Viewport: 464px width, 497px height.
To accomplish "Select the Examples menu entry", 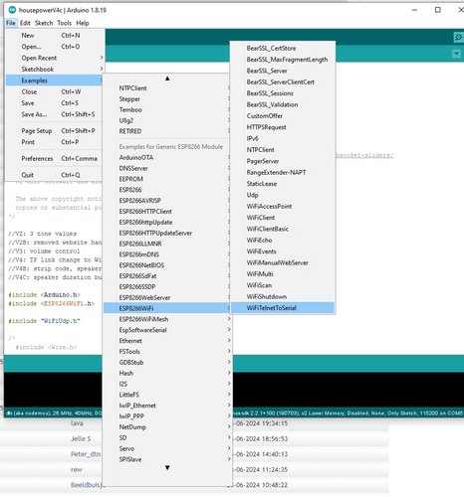I will [55, 81].
